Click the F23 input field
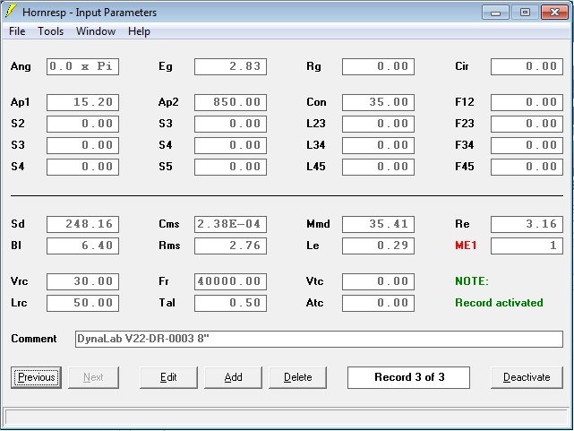 527,124
